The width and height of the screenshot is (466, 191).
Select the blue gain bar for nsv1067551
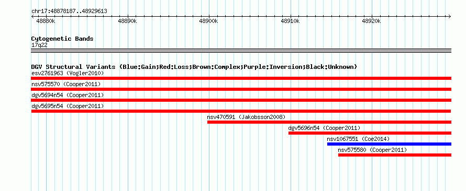tap(390, 144)
